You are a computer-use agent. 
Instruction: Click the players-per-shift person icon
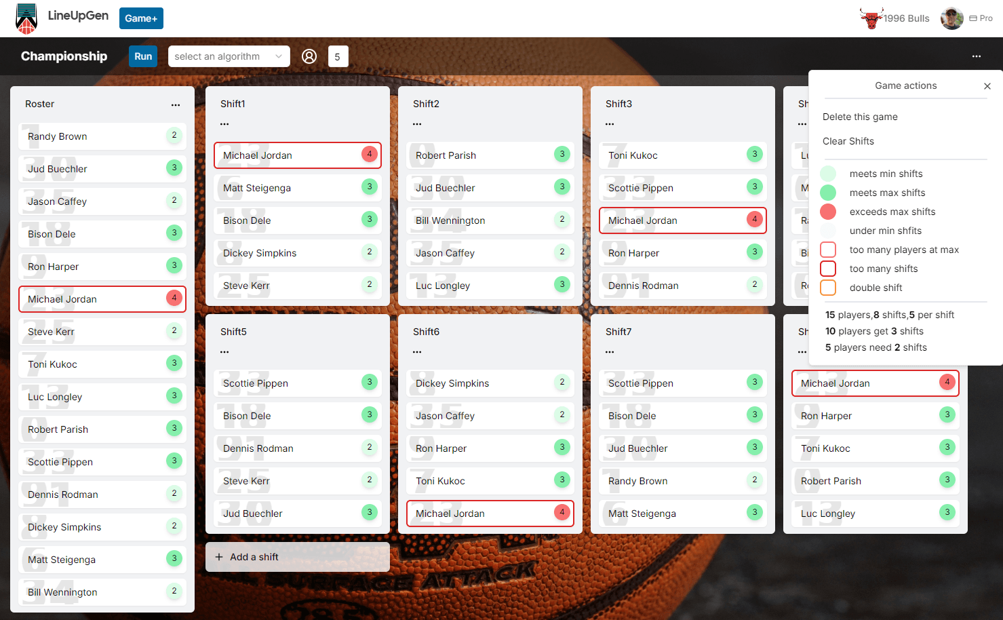click(309, 56)
